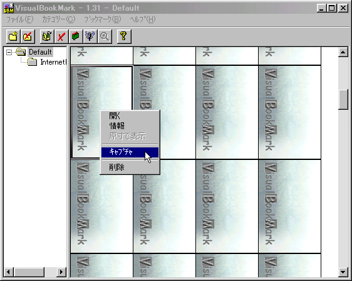Choose 開く in the context menu

pos(130,116)
